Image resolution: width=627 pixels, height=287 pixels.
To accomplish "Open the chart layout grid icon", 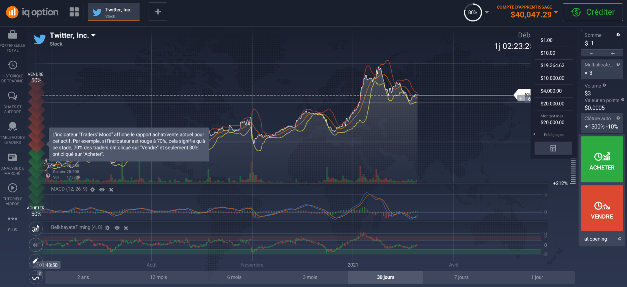I will [x=74, y=12].
